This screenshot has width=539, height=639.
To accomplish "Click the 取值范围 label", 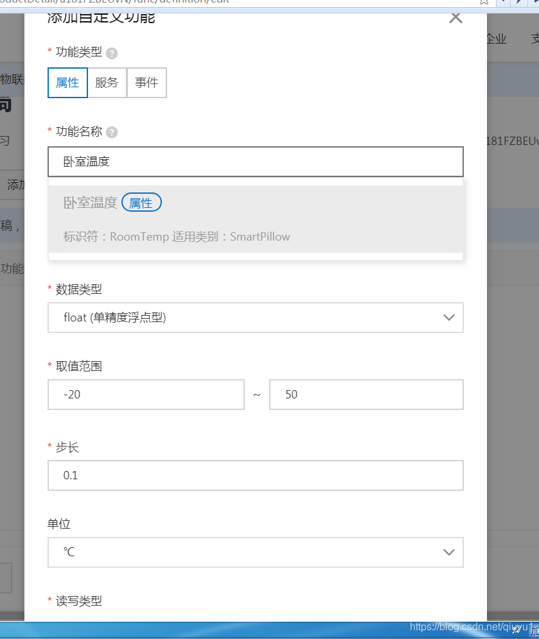I will point(79,366).
